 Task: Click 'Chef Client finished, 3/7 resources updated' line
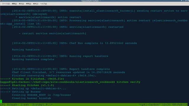tap(69, 72)
